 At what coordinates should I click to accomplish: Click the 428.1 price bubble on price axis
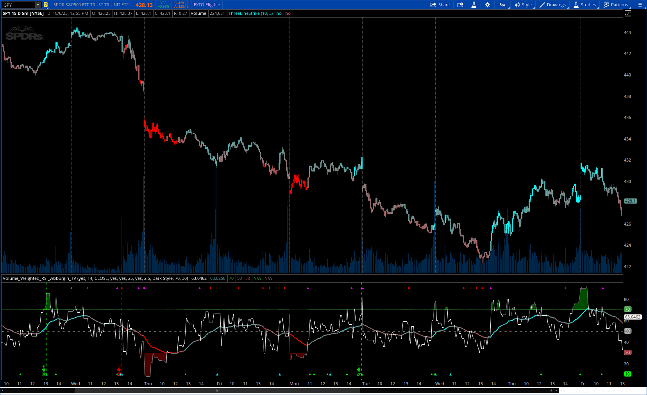click(x=630, y=201)
